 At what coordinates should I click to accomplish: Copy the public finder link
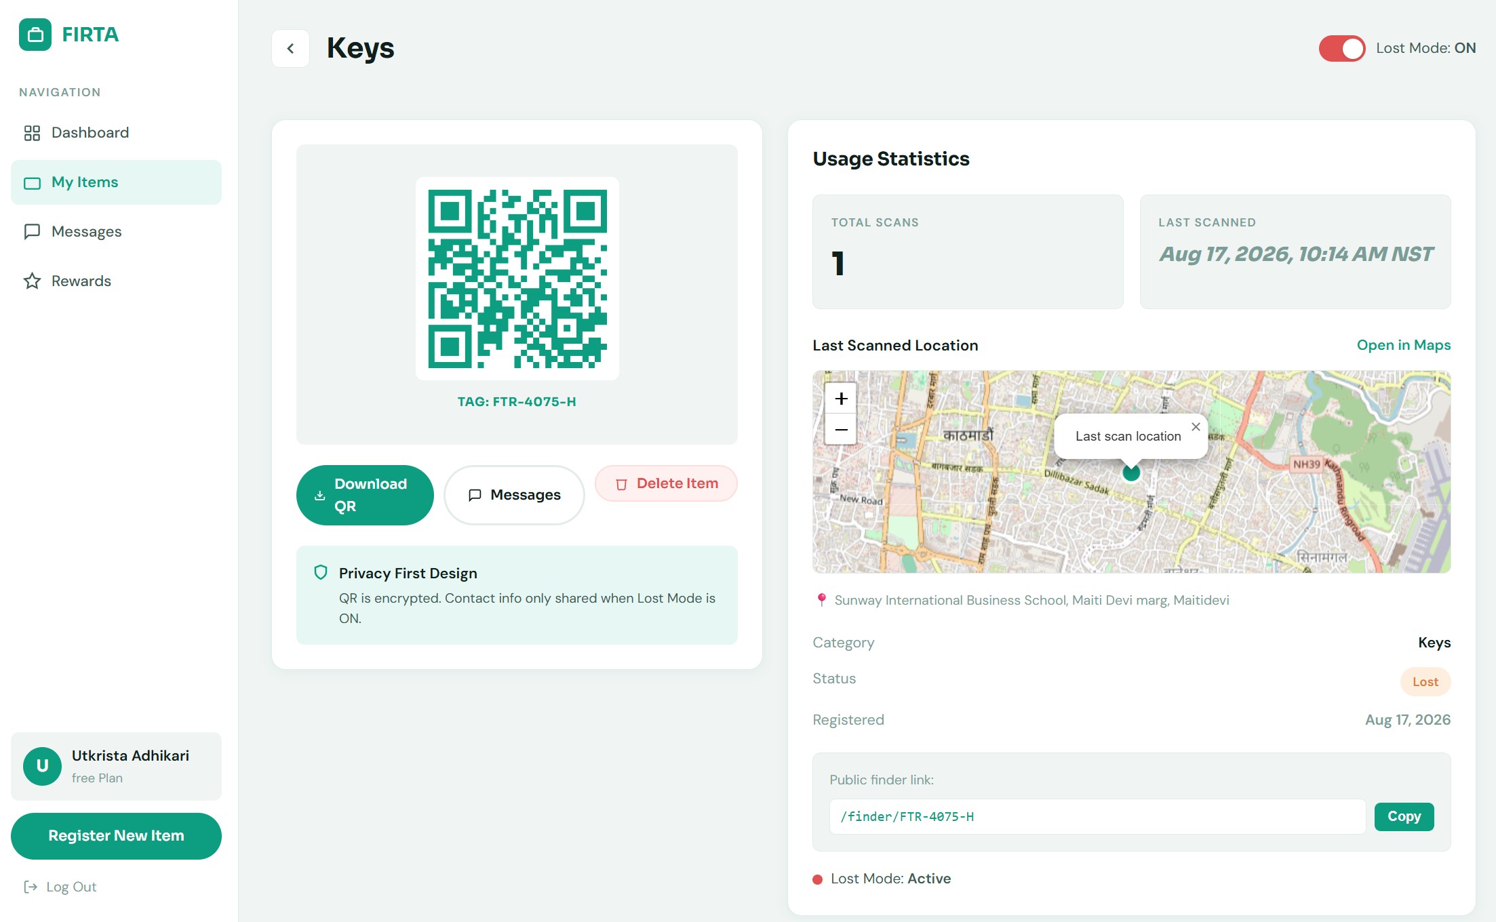coord(1404,817)
